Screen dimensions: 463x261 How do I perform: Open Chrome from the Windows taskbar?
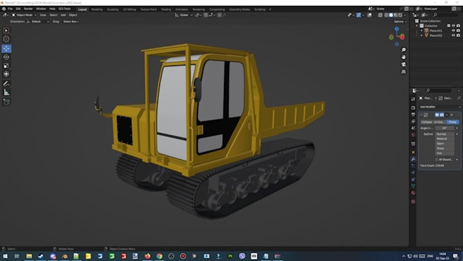tap(159, 256)
